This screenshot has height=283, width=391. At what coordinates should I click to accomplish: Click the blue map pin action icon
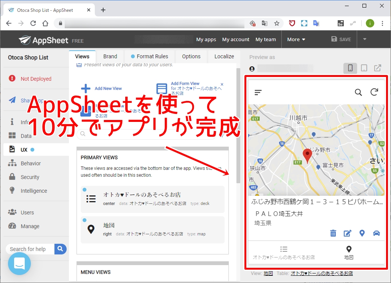[362, 233]
